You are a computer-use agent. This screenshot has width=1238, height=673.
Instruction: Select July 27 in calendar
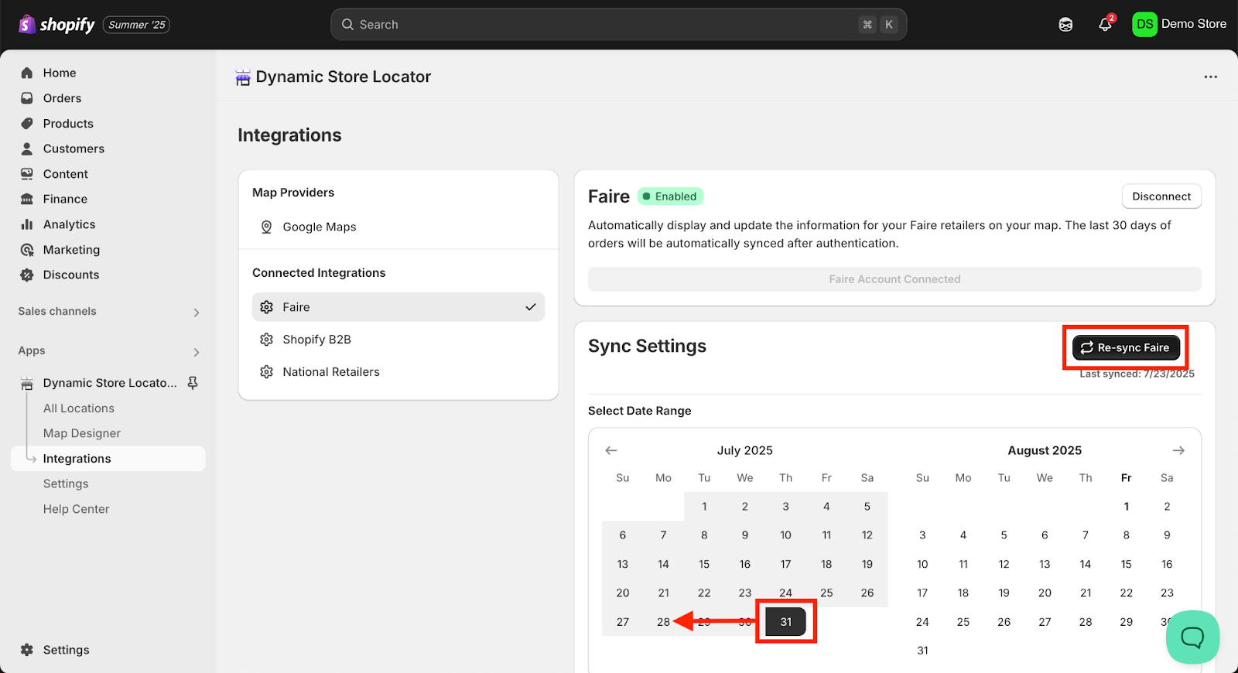[x=623, y=622]
